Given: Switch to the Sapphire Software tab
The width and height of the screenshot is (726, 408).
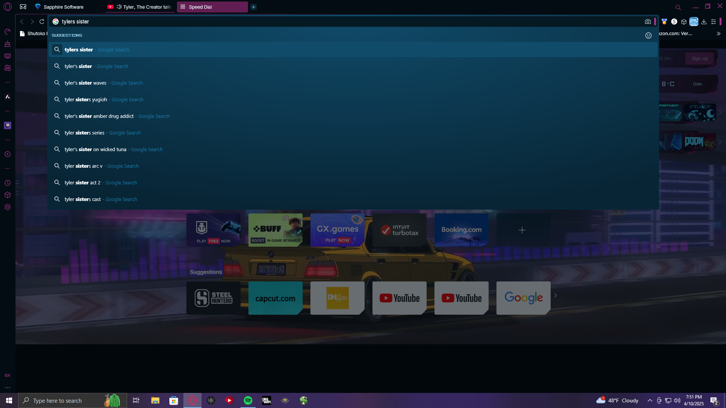Looking at the screenshot, I should coord(64,7).
